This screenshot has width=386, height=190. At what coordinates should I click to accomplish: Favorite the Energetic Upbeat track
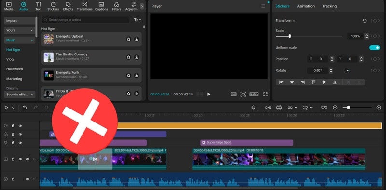pyautogui.click(x=128, y=39)
